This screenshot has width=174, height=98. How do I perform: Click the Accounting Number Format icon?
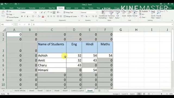point(82,16)
